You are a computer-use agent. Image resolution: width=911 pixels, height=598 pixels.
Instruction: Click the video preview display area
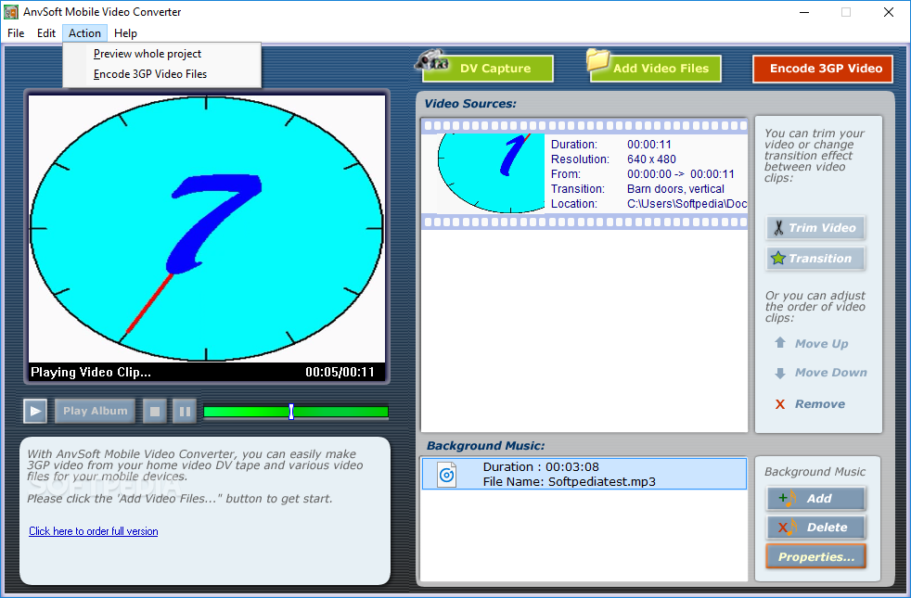[207, 229]
